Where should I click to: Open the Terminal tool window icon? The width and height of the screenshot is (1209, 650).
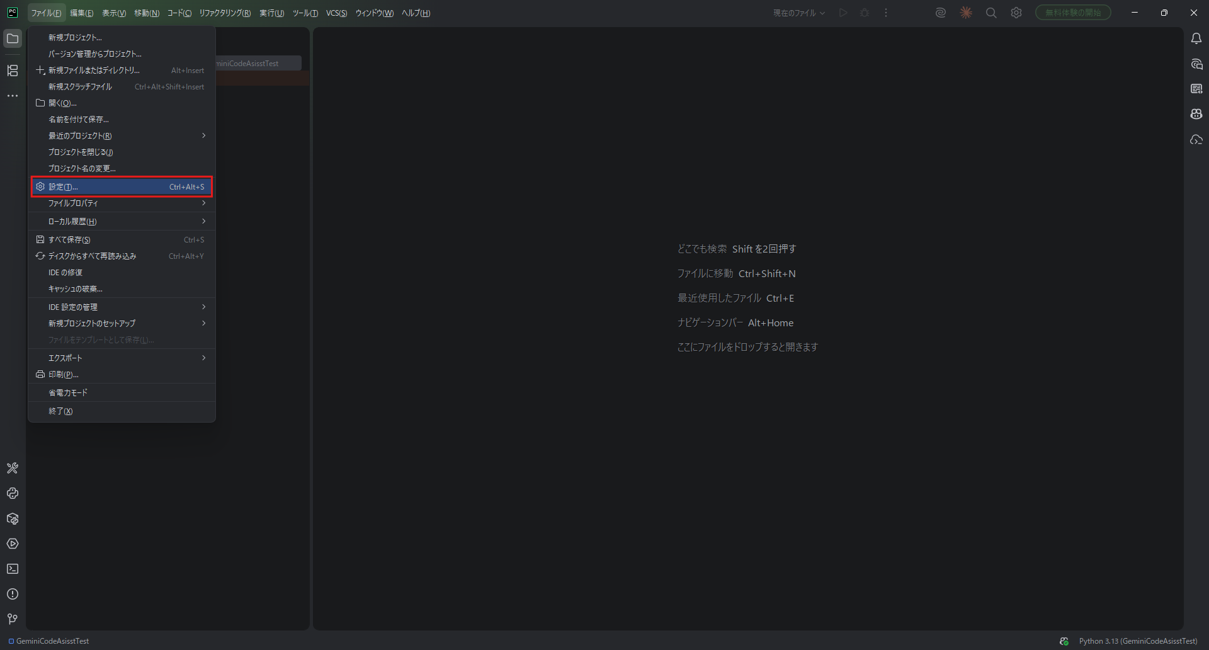[13, 569]
